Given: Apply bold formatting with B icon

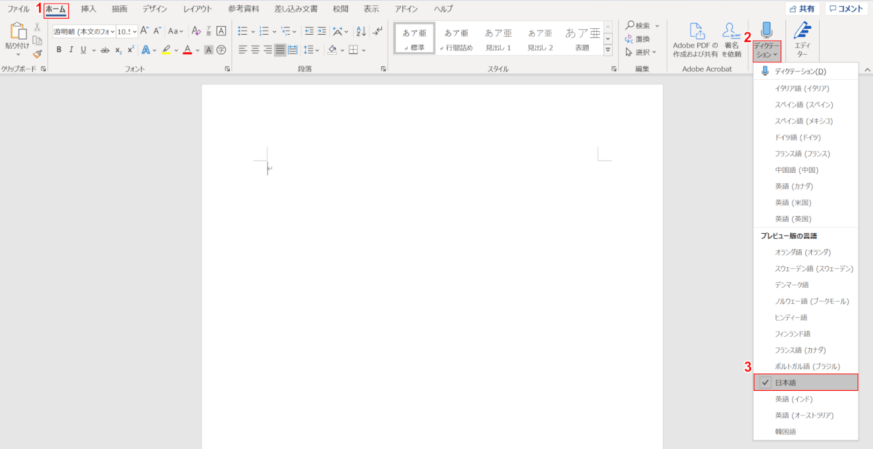Looking at the screenshot, I should tap(59, 50).
